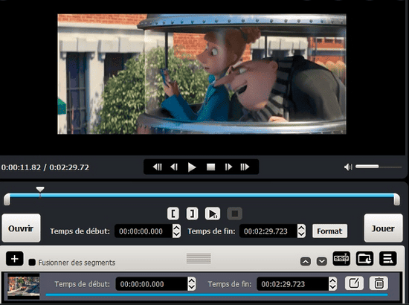Screen dimensions: 409x305
Task: Play selected segment icon
Action: tap(213, 213)
